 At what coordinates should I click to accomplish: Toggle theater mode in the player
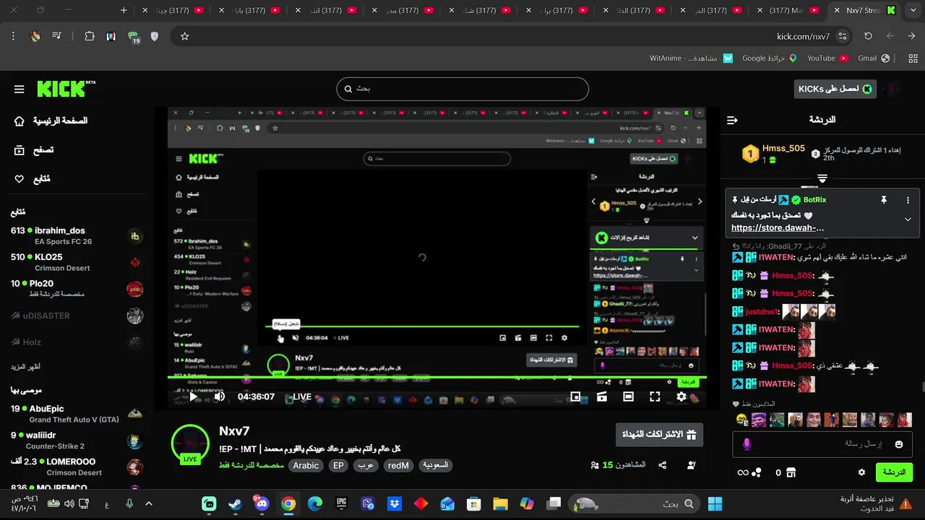pyautogui.click(x=628, y=396)
